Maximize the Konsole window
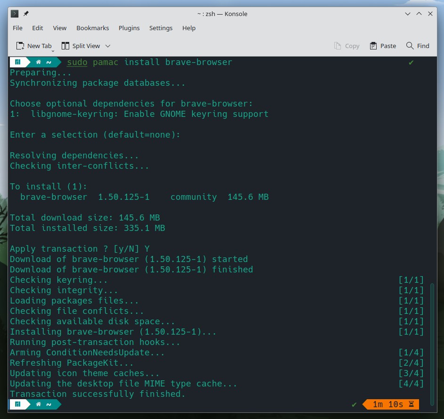This screenshot has width=444, height=419. (419, 14)
